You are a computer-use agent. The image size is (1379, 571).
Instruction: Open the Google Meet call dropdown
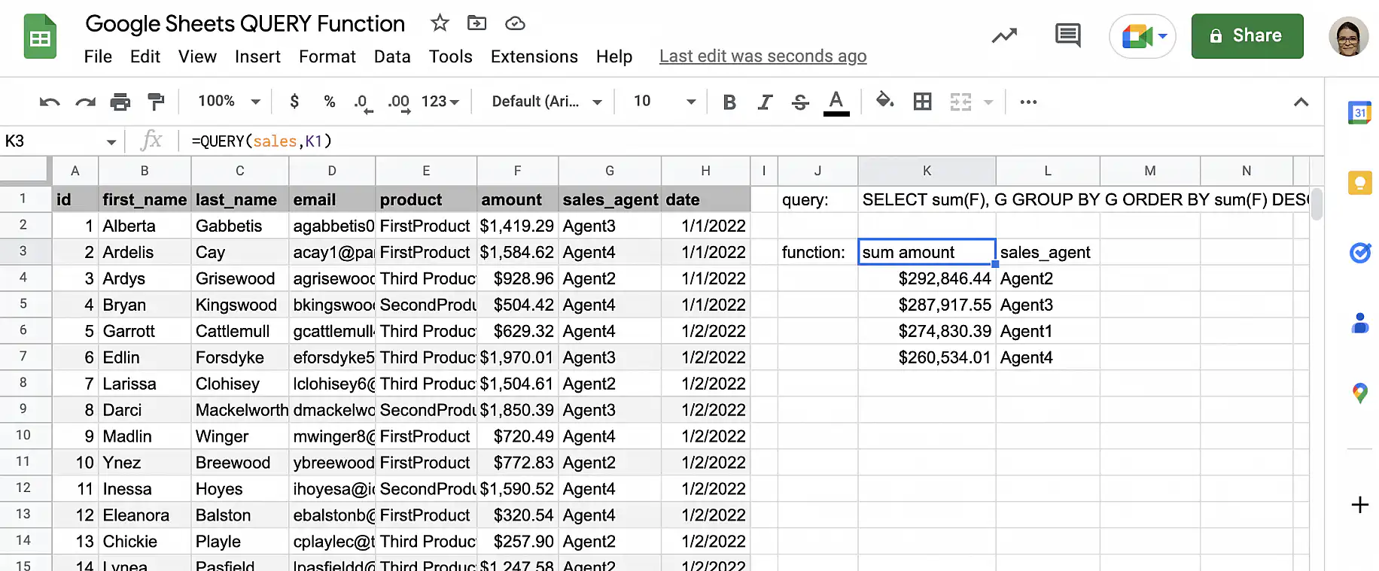click(1163, 35)
